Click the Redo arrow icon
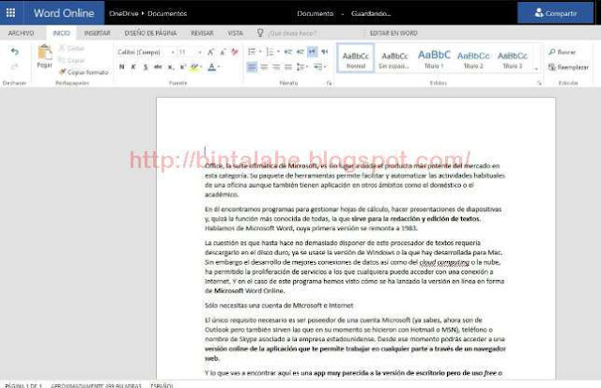 (x=15, y=67)
